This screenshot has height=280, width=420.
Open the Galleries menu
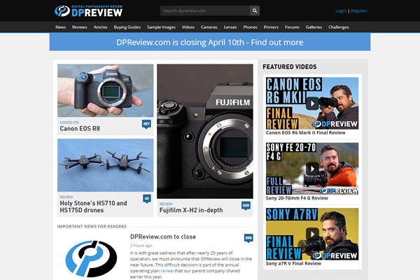(x=314, y=27)
